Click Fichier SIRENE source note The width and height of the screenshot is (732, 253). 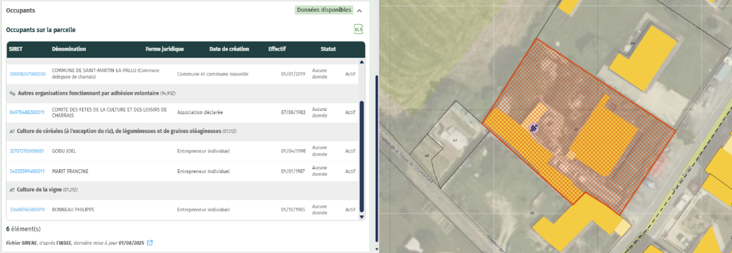pos(75,243)
